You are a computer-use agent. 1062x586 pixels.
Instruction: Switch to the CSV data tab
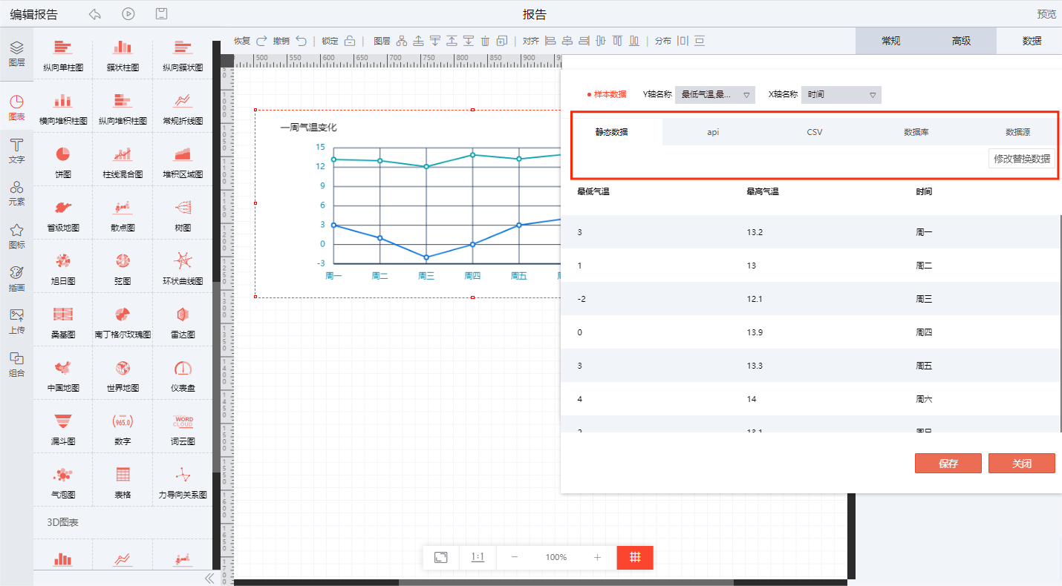tap(815, 132)
